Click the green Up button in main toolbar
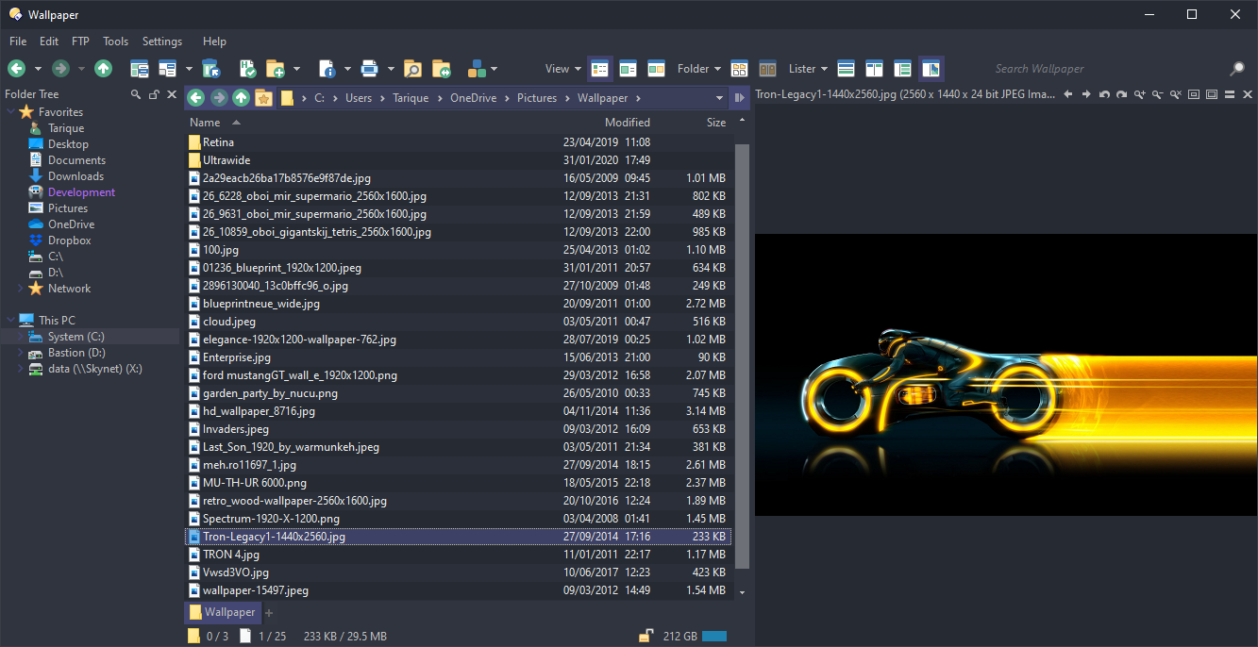 pyautogui.click(x=103, y=68)
